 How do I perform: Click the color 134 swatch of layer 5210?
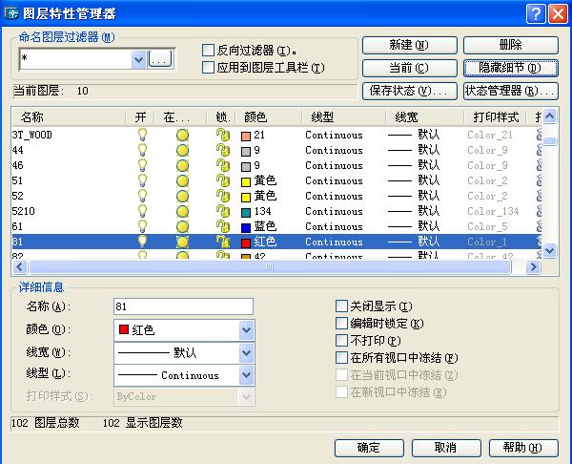click(x=246, y=212)
